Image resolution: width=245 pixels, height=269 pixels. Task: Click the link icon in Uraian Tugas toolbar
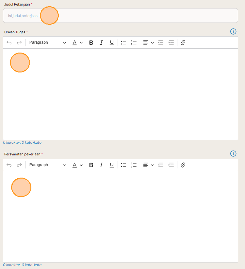click(x=183, y=42)
